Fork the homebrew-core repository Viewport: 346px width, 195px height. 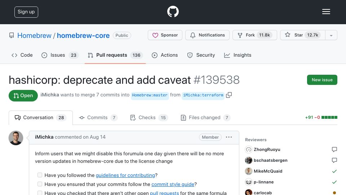coord(255,35)
